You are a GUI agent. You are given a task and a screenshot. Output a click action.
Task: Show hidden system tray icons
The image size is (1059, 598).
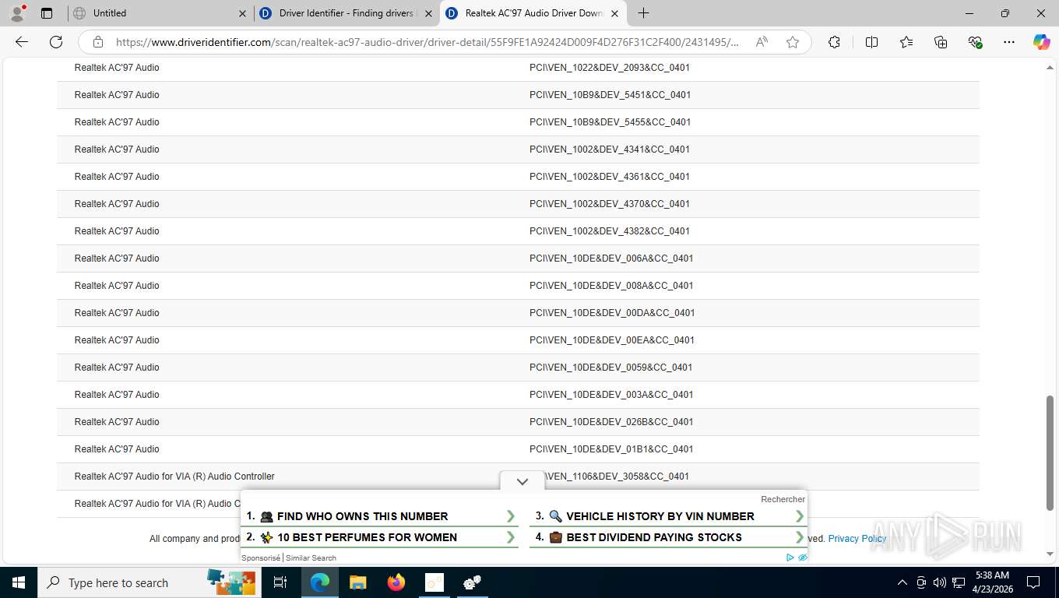pyautogui.click(x=902, y=582)
